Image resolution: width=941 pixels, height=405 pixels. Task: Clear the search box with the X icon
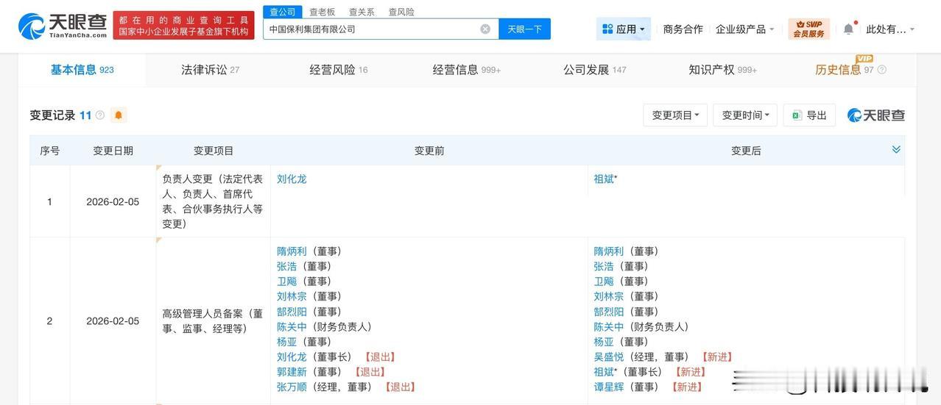point(485,29)
